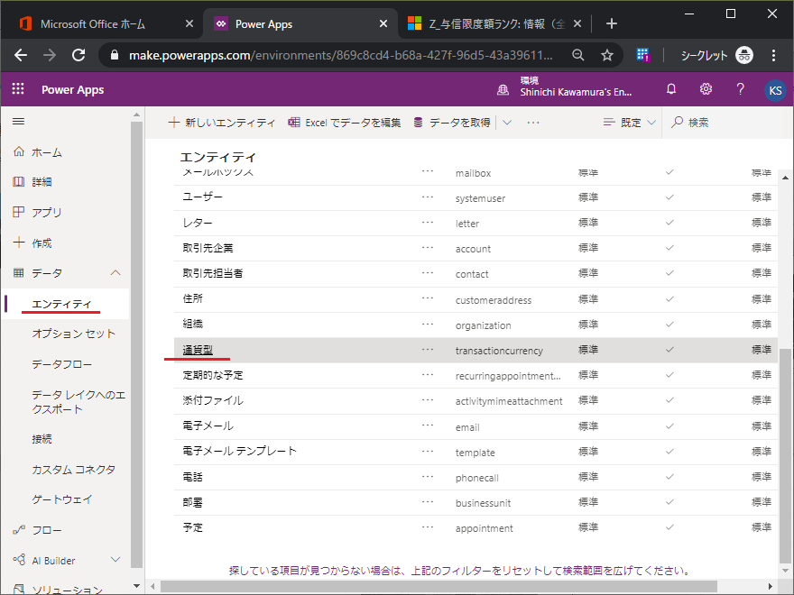Viewport: 794px width, 595px height.
Task: Click Excel でデータを編集 button
Action: 345,123
